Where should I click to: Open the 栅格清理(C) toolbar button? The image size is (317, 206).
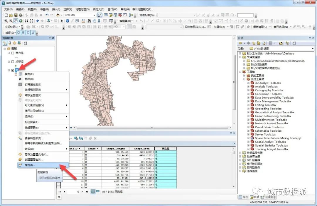click(x=262, y=27)
